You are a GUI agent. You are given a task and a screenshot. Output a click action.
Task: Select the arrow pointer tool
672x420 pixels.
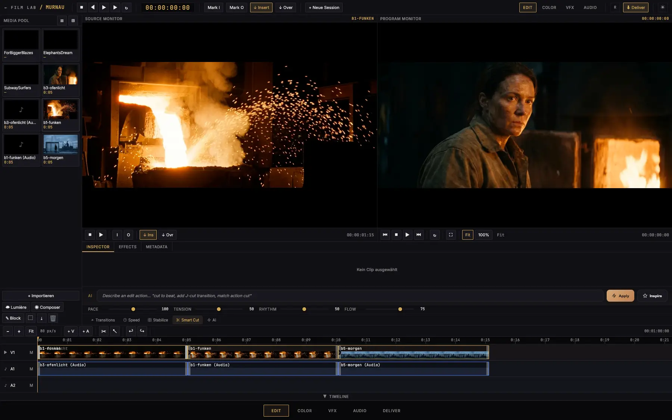(x=115, y=331)
